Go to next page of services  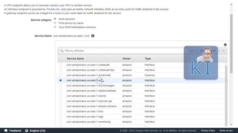(x=219, y=51)
